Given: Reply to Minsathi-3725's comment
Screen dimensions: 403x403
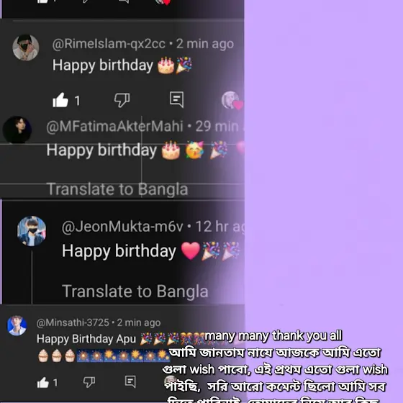Looking at the screenshot, I should pyautogui.click(x=130, y=381).
